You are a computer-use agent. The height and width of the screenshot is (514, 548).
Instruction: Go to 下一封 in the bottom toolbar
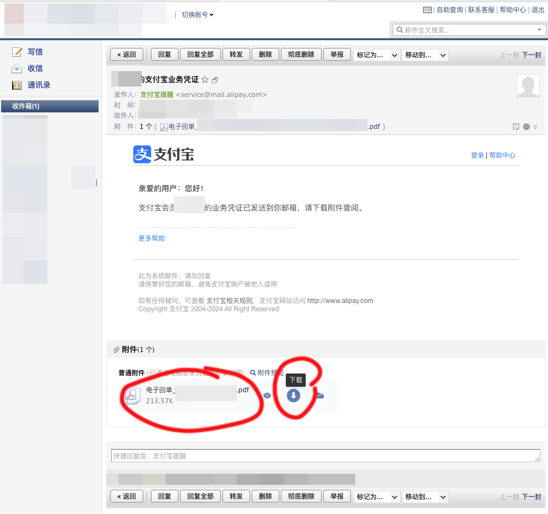pyautogui.click(x=531, y=497)
